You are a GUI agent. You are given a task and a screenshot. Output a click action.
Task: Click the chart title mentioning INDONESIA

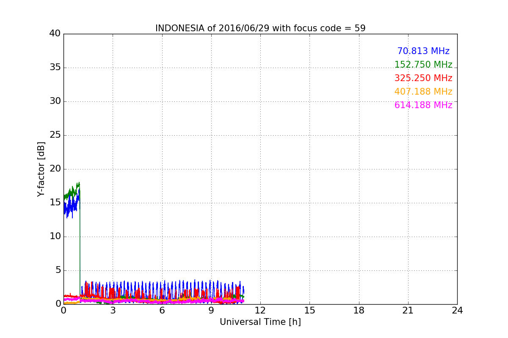(260, 28)
